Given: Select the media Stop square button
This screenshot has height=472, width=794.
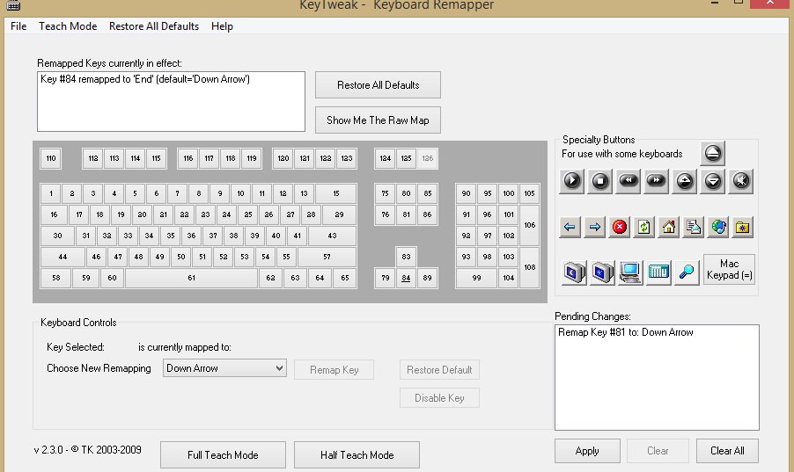Looking at the screenshot, I should coord(600,181).
